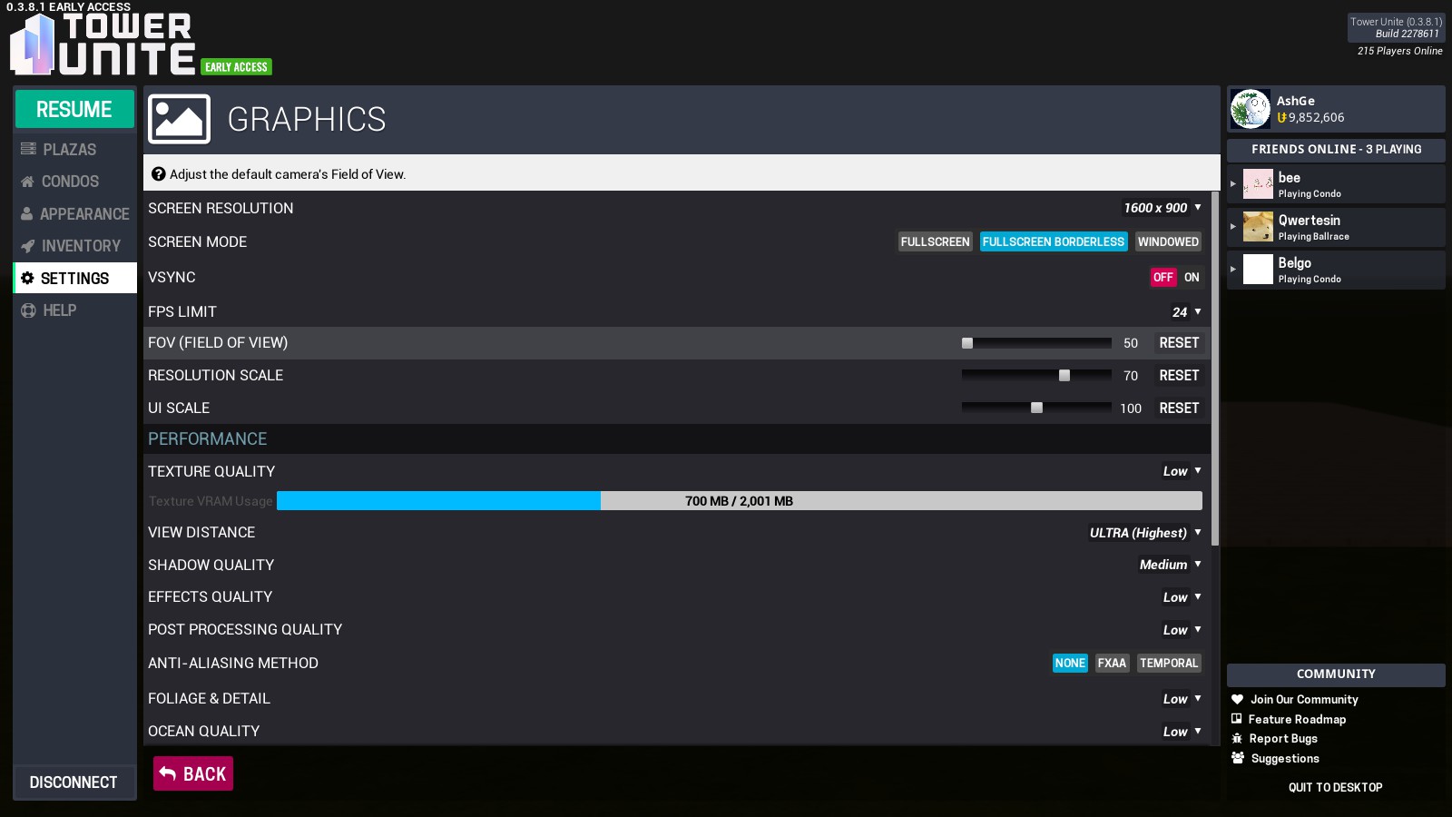1452x817 pixels.
Task: Click Quit to Desktop
Action: (1336, 788)
